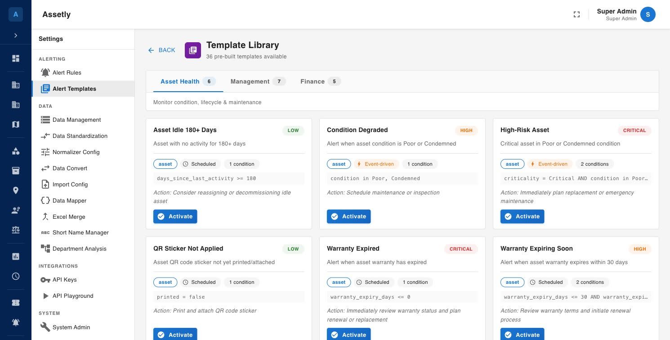Screen dimensions: 670x340
Task: Open the map icon in the left rail
Action: tap(16, 124)
